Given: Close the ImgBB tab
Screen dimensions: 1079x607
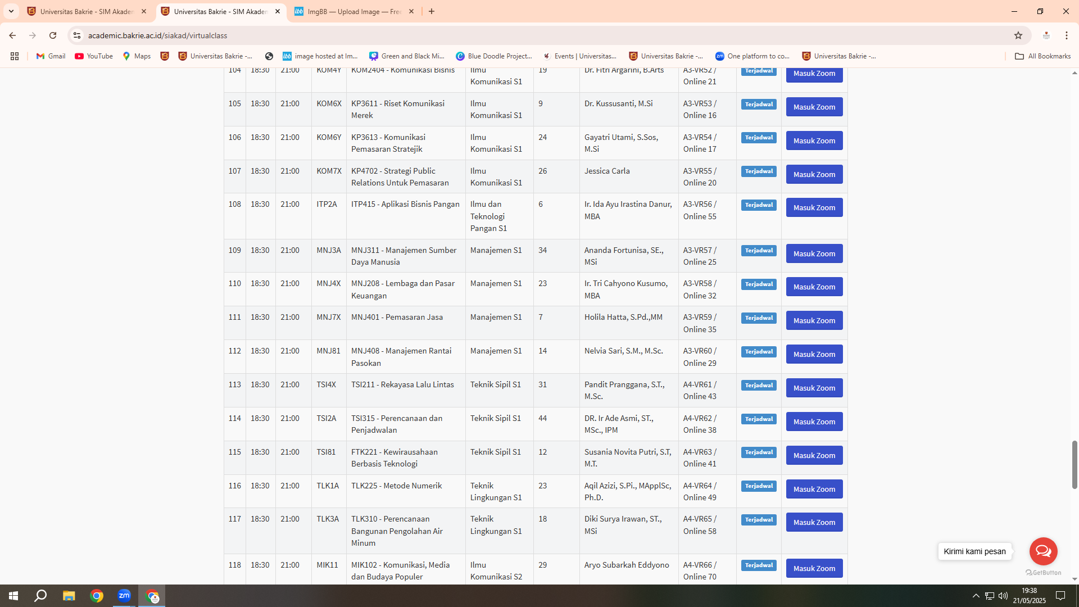Looking at the screenshot, I should [x=411, y=11].
